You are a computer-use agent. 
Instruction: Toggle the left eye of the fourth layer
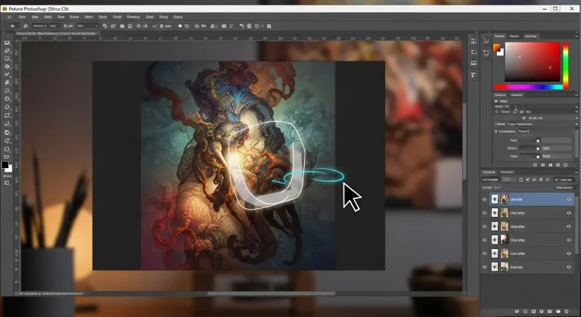click(x=484, y=240)
